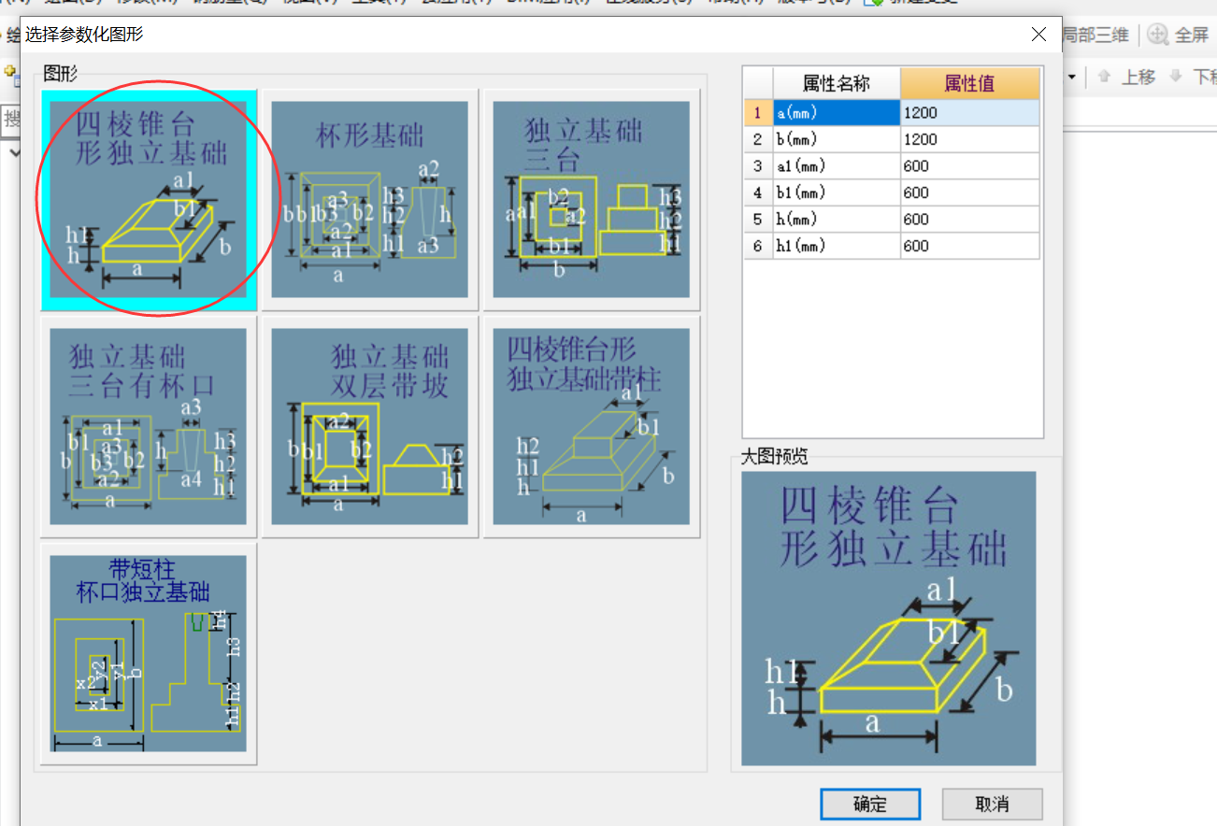Pick the 带短柱杯口独立基础 thumbnail

click(149, 653)
